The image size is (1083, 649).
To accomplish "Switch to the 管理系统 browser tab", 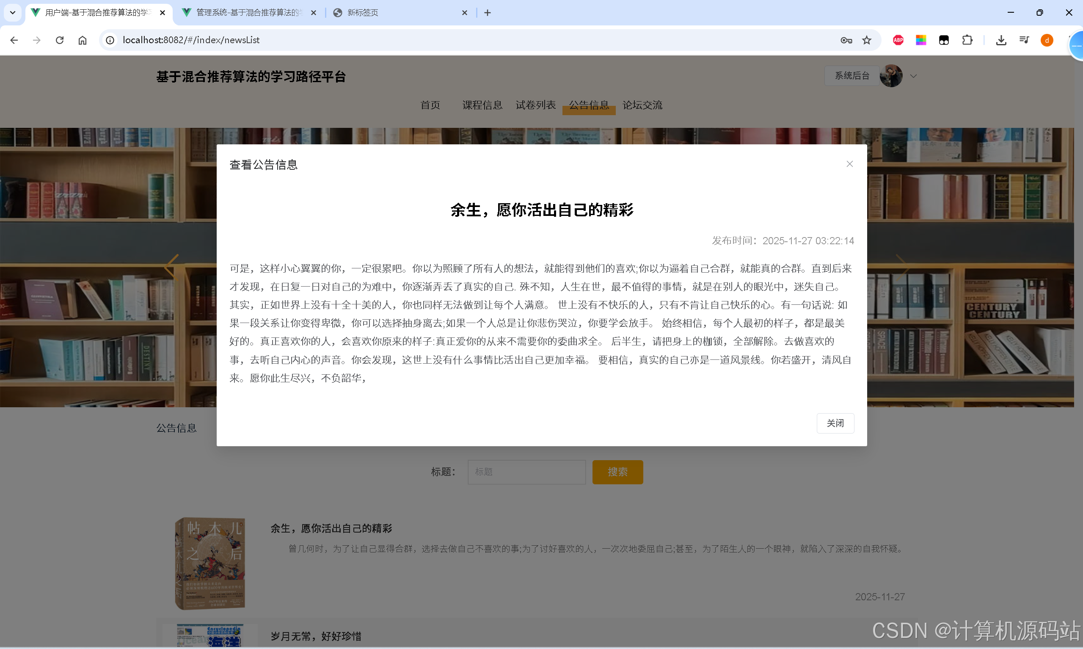I will coord(243,13).
